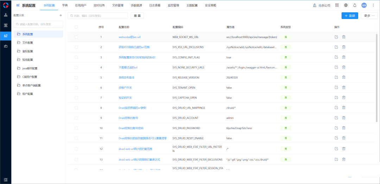Click the blue 新建 button

click(x=350, y=16)
